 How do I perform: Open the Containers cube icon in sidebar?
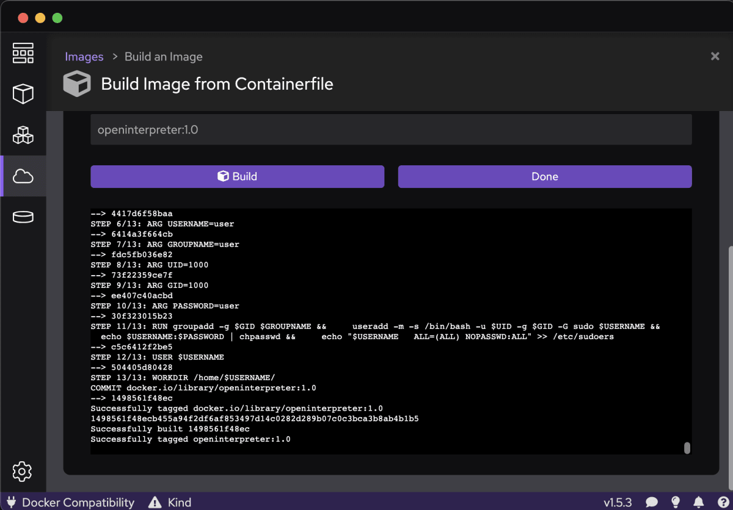click(23, 94)
